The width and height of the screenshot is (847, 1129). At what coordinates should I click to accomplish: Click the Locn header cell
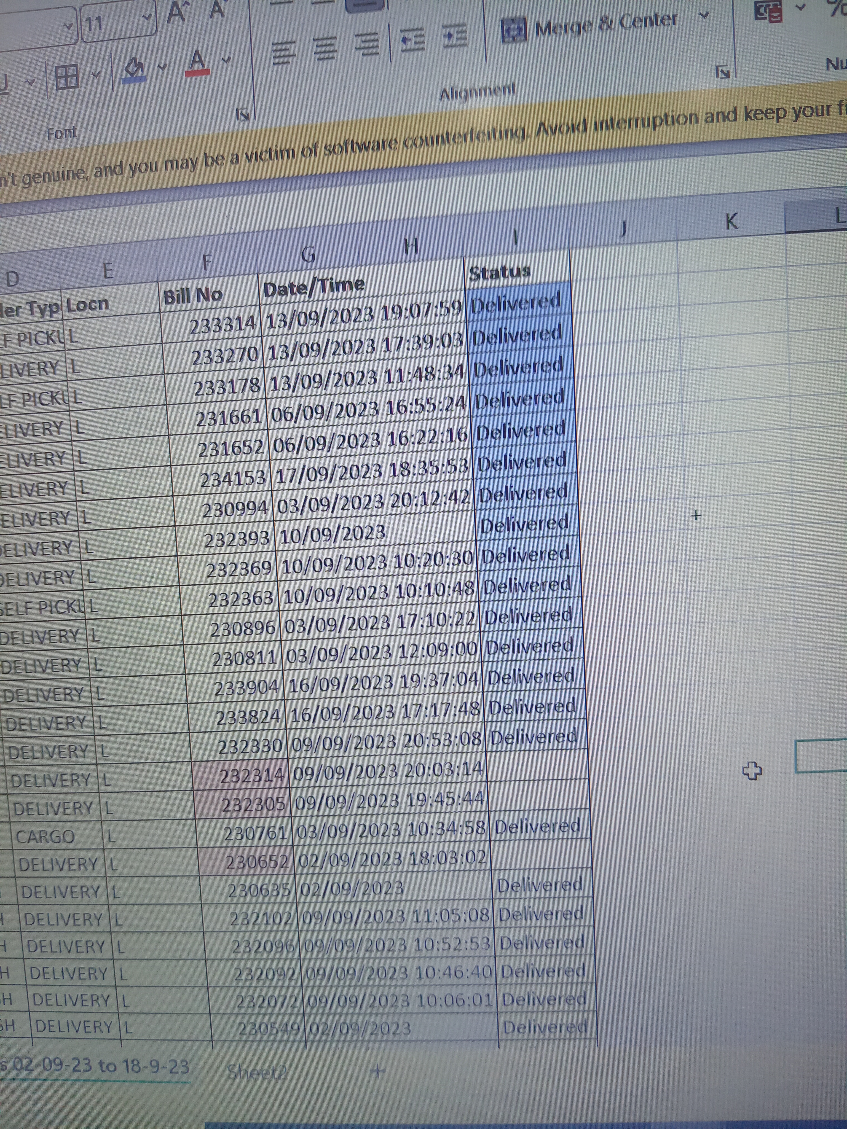111,305
